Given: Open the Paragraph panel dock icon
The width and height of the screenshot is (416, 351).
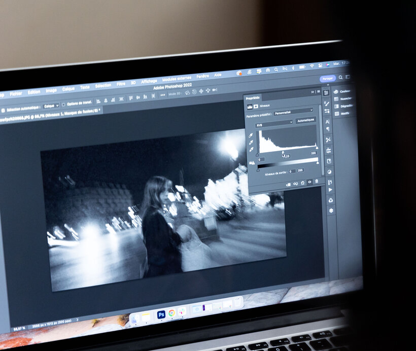Looking at the screenshot, I should 328,129.
